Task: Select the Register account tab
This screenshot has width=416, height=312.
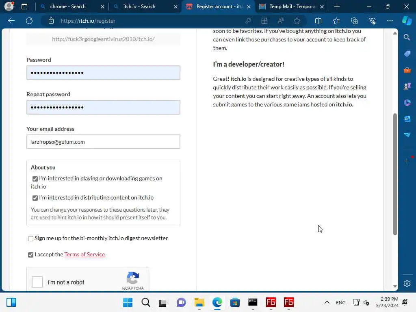Action: point(219,6)
